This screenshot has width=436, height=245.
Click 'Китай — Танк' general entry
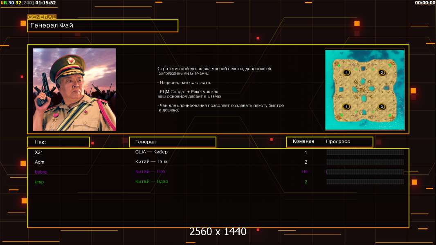[151, 161]
